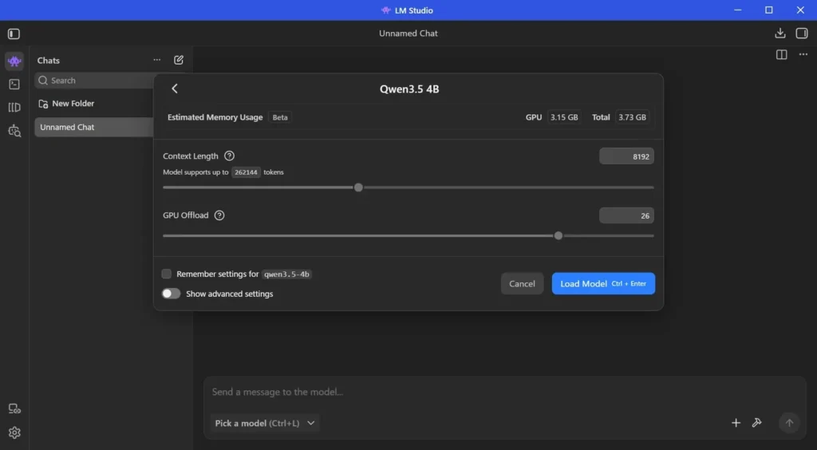The width and height of the screenshot is (817, 450).
Task: Enable Show advanced settings switch
Action: tap(171, 294)
